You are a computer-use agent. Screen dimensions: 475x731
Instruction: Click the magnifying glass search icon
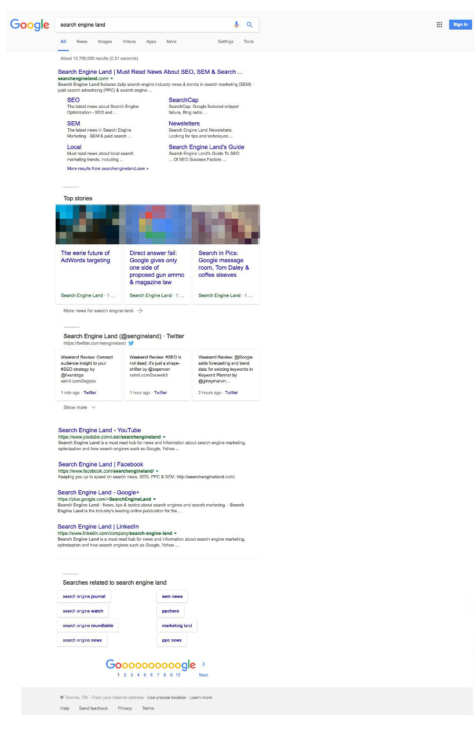coord(250,25)
